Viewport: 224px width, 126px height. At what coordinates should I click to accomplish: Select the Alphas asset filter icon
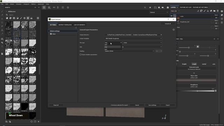(24, 18)
